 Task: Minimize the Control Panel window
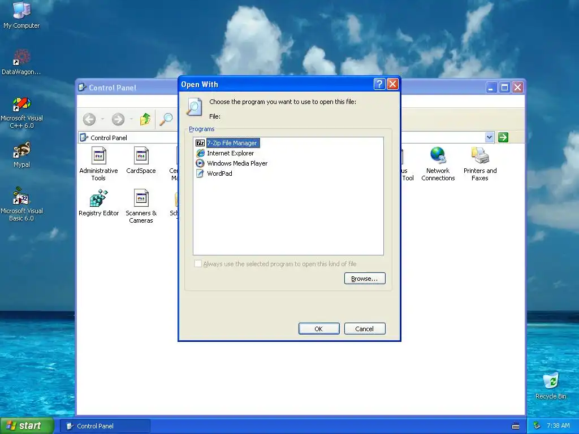[491, 88]
